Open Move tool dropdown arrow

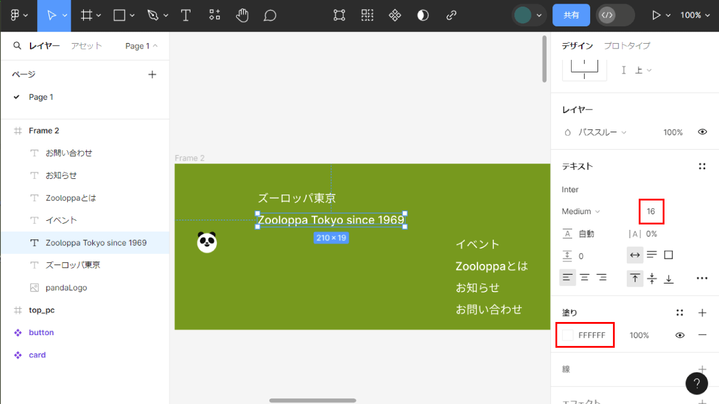[x=65, y=16]
